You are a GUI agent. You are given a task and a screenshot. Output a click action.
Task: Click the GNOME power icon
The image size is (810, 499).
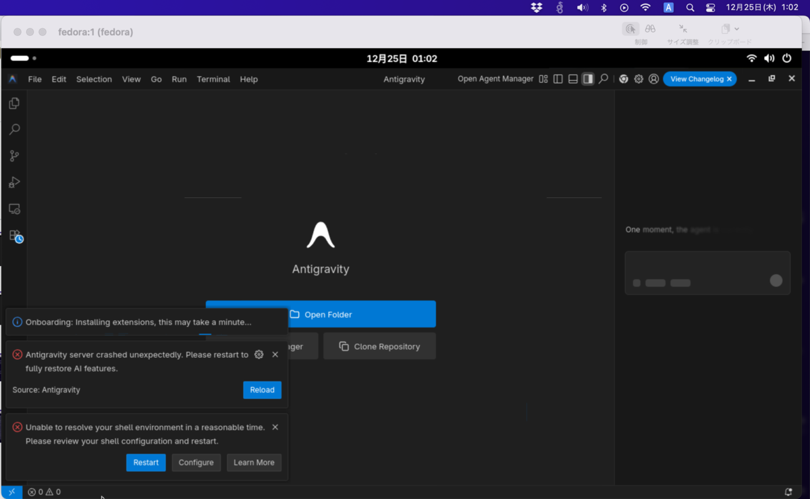pyautogui.click(x=786, y=59)
